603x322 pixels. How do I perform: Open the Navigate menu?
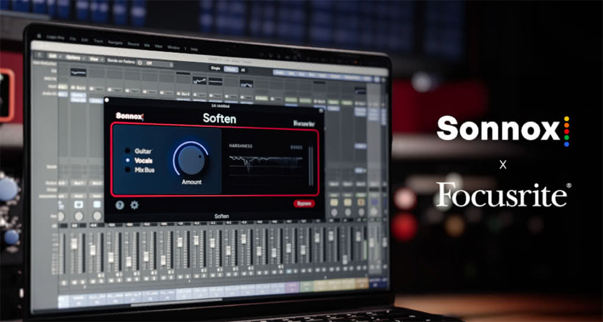point(115,42)
